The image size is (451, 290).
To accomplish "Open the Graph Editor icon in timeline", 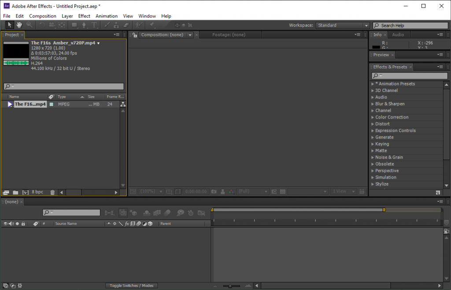I will point(201,213).
